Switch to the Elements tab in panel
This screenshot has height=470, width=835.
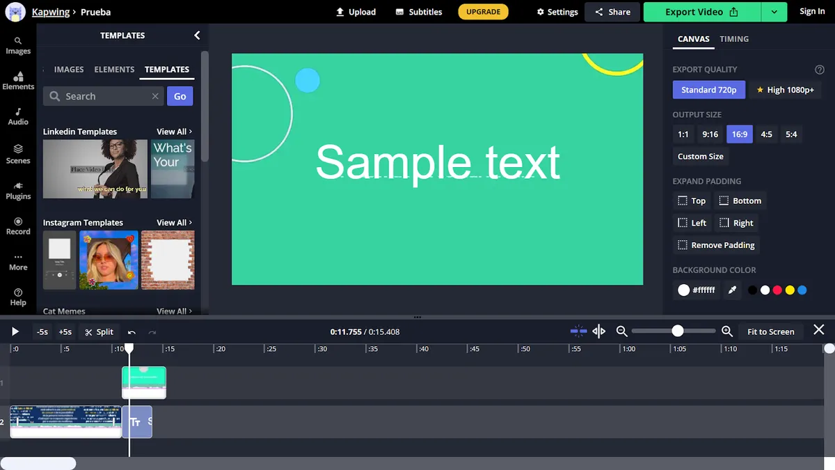coord(114,70)
